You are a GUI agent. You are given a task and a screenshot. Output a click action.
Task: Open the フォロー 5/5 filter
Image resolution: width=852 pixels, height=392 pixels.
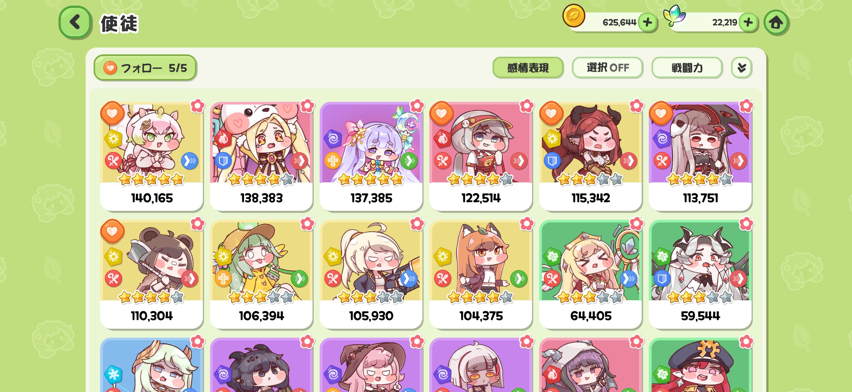tap(145, 68)
